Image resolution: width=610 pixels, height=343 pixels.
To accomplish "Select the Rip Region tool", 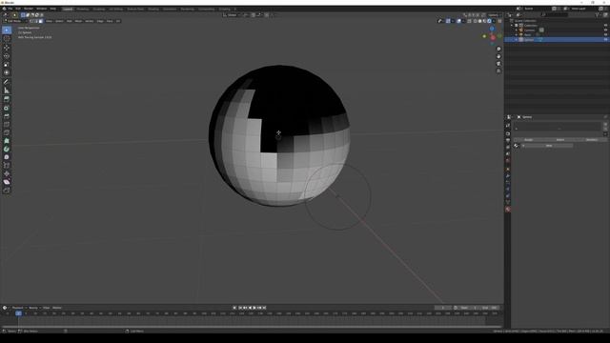I will tap(7, 191).
